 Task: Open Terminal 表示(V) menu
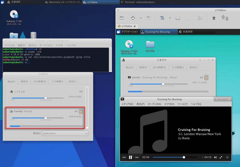tap(32, 45)
